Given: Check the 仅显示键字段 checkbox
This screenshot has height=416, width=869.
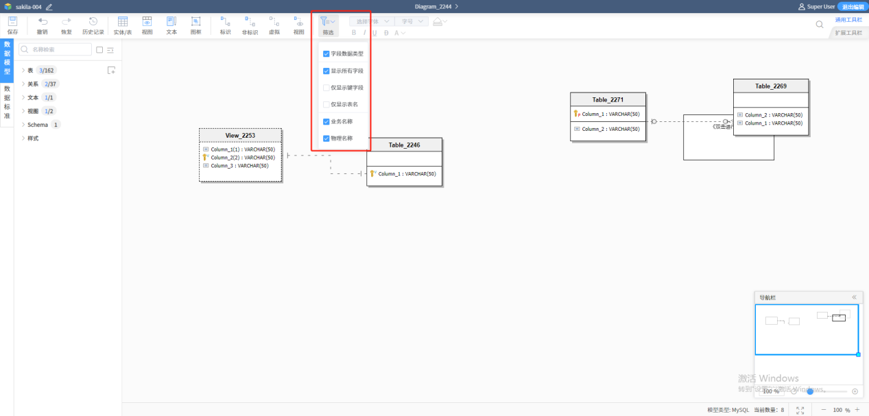Looking at the screenshot, I should tap(326, 88).
